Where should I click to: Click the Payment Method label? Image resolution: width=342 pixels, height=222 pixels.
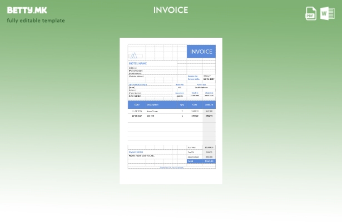click(x=136, y=152)
